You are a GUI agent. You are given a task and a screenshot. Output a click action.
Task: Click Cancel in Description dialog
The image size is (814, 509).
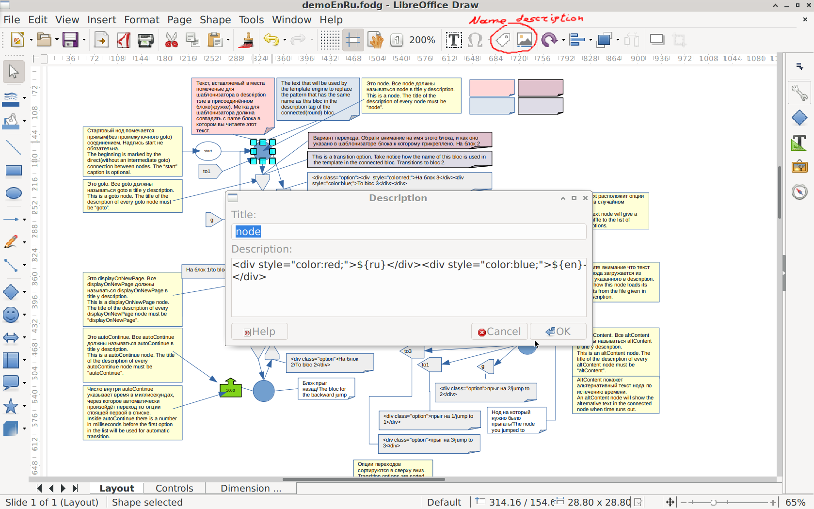[x=499, y=332]
